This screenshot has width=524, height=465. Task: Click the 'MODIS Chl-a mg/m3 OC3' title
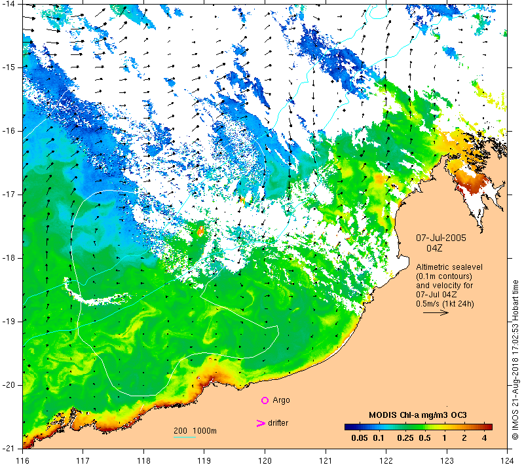[x=417, y=415]
